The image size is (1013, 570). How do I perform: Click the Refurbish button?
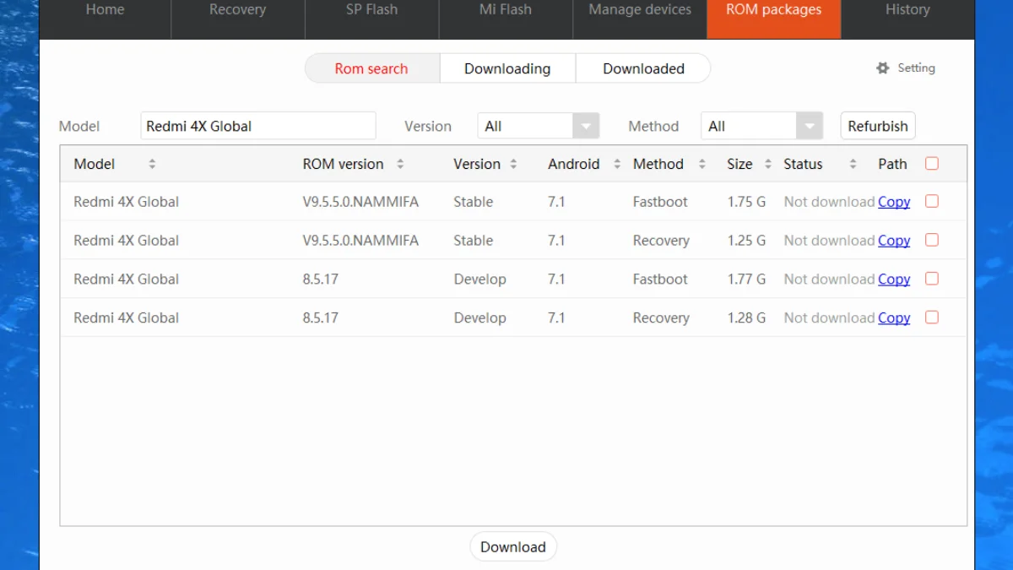[878, 126]
